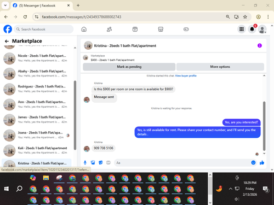This screenshot has height=205, width=274.
Task: Open James's conversation in the list
Action: point(37,120)
